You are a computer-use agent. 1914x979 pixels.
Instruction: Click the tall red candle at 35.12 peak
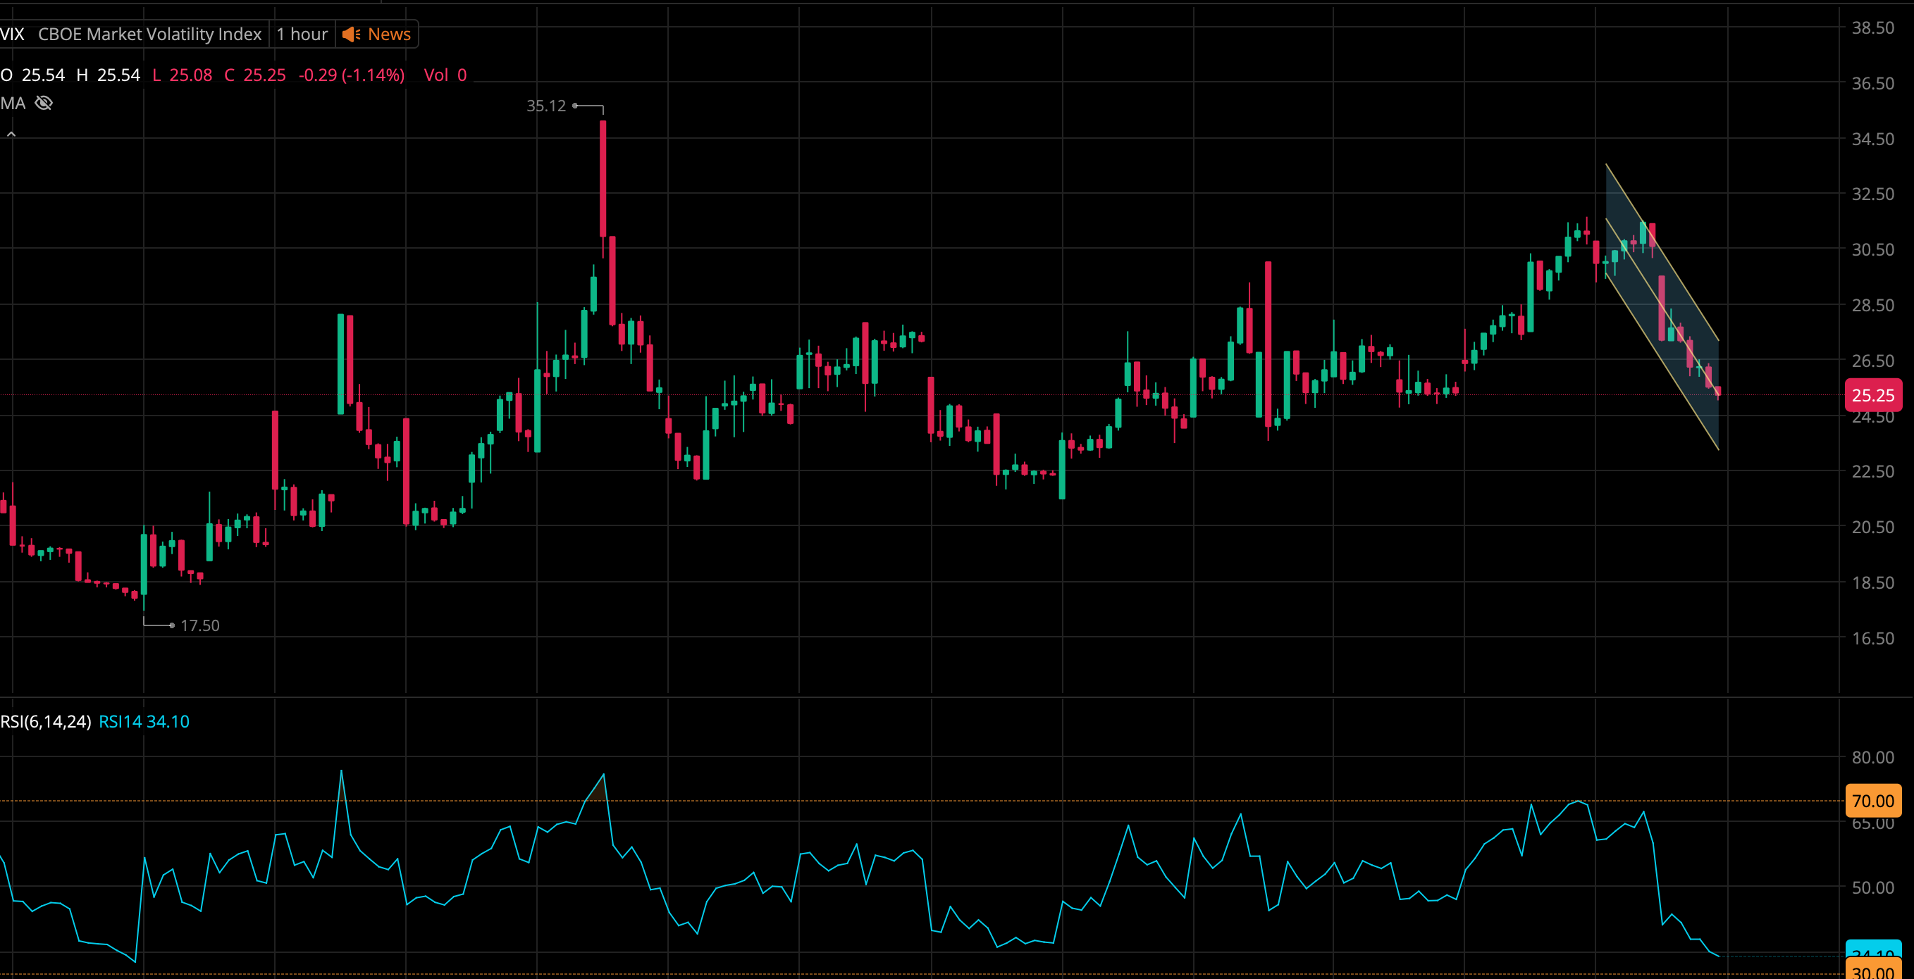pyautogui.click(x=603, y=178)
